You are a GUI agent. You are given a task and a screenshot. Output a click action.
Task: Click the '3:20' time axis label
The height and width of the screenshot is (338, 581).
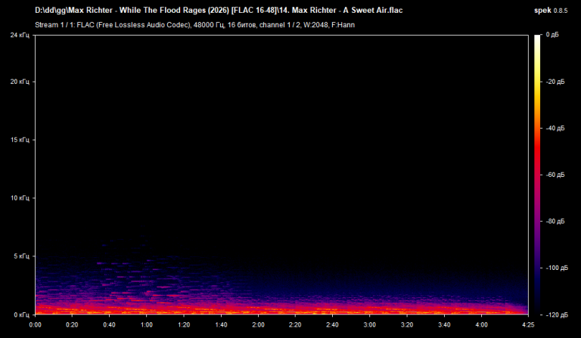[407, 325]
